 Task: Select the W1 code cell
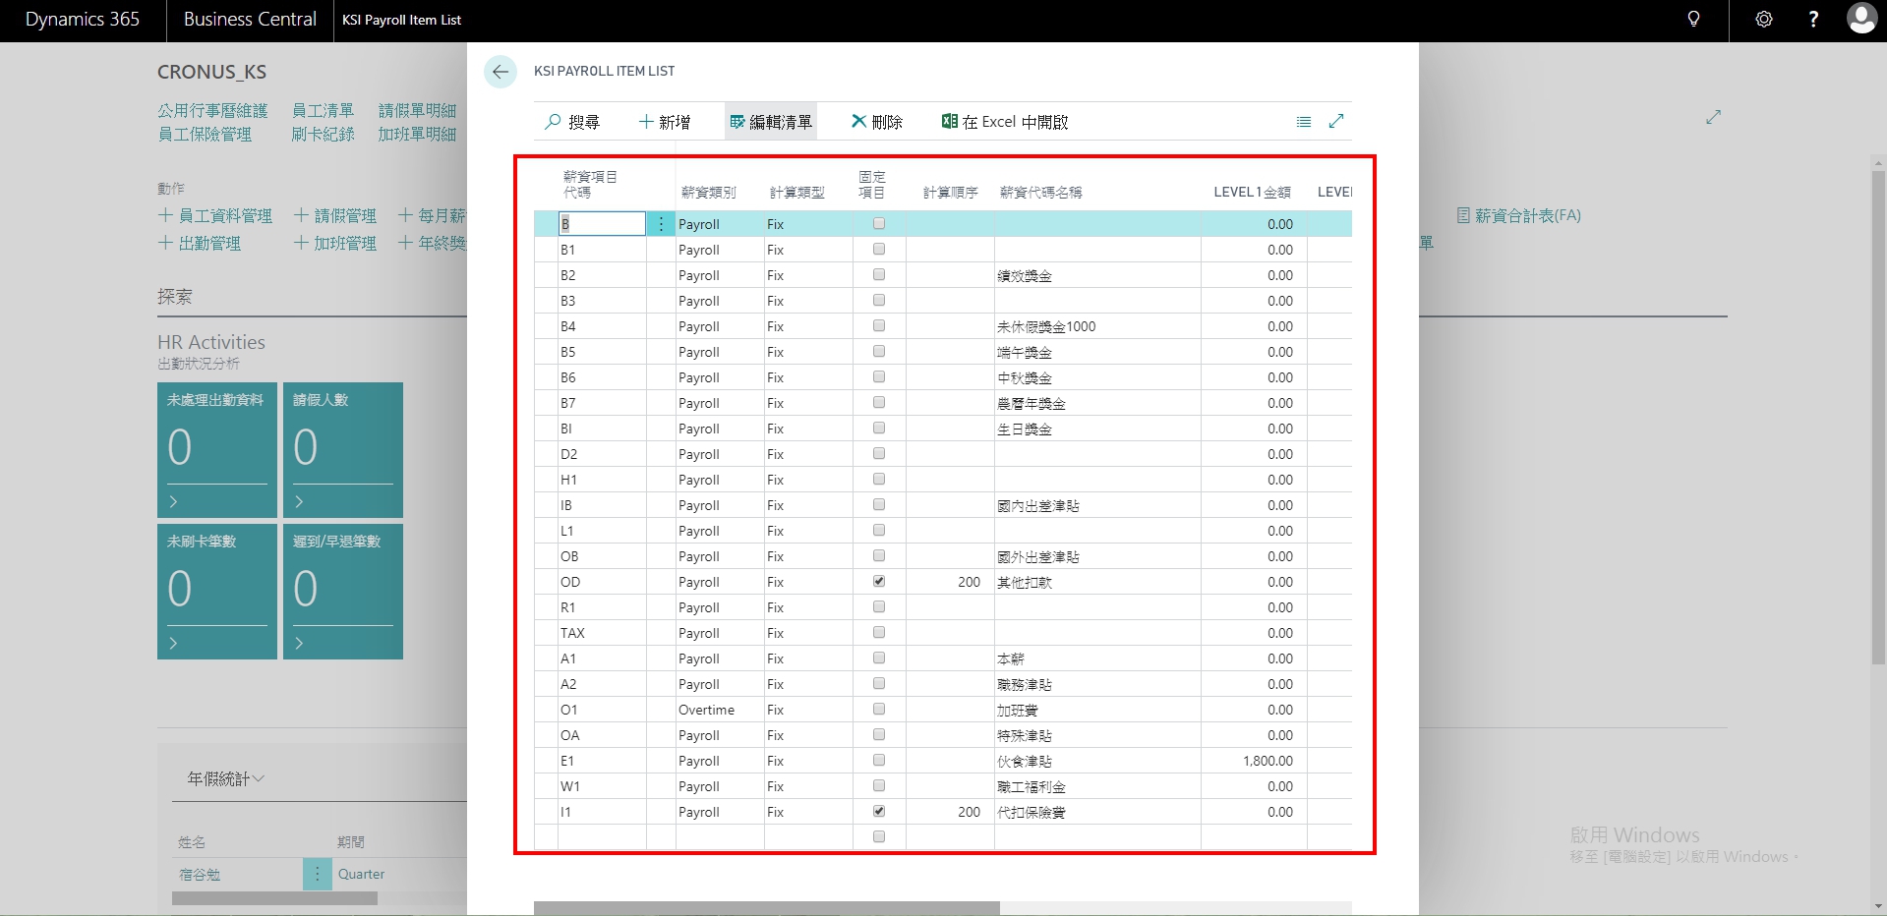tap(602, 786)
